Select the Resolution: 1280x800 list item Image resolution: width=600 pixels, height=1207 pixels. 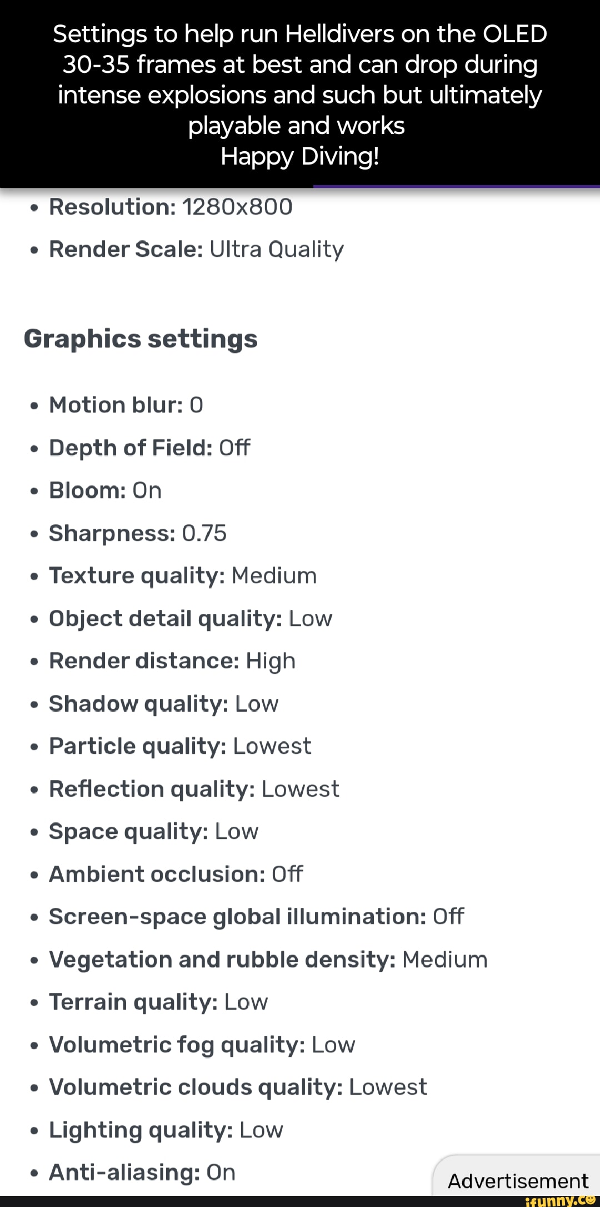[x=171, y=207]
